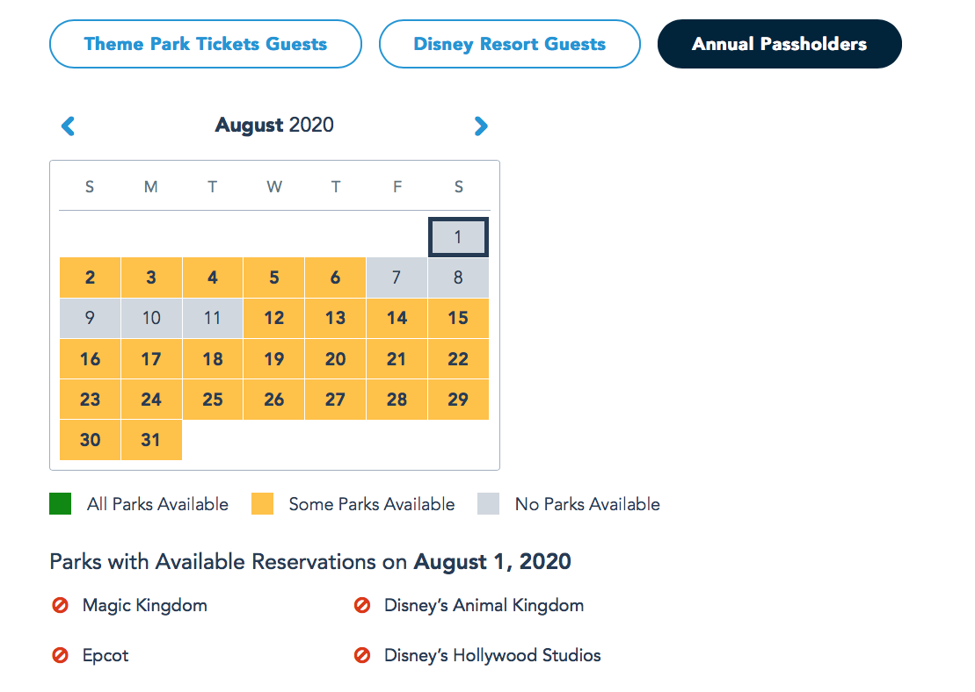Go to previous month with left chevron
Image resolution: width=975 pixels, height=692 pixels.
tap(68, 126)
